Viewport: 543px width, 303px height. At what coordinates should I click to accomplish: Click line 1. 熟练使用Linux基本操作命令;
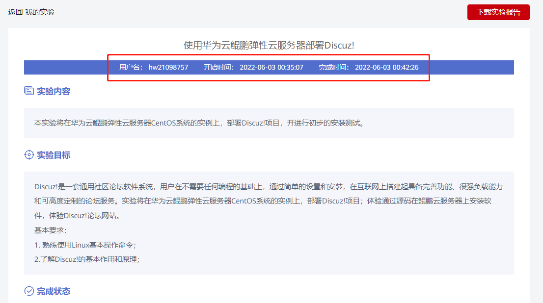tap(85, 245)
